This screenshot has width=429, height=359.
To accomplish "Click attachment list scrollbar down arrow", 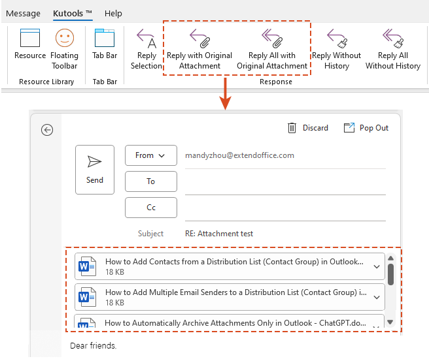I will pyautogui.click(x=390, y=322).
